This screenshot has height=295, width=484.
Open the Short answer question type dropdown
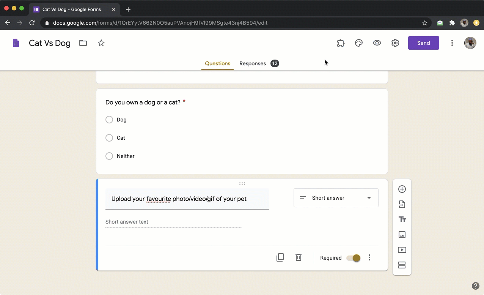(336, 198)
